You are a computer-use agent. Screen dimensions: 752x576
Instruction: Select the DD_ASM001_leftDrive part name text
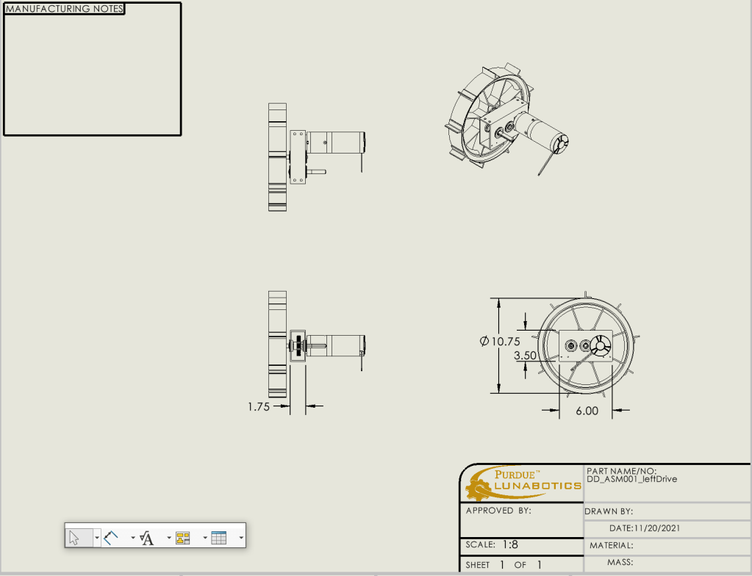coord(631,479)
